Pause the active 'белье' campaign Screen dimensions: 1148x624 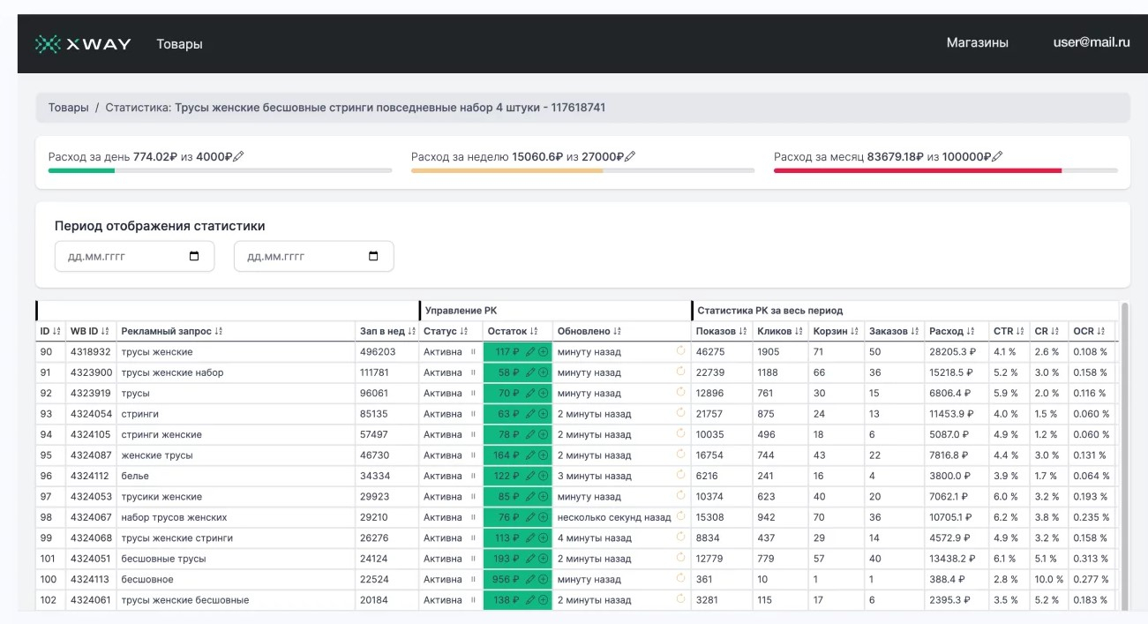474,476
